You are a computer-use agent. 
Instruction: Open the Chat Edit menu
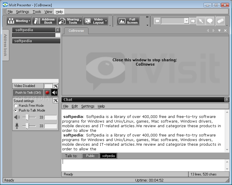[75, 106]
